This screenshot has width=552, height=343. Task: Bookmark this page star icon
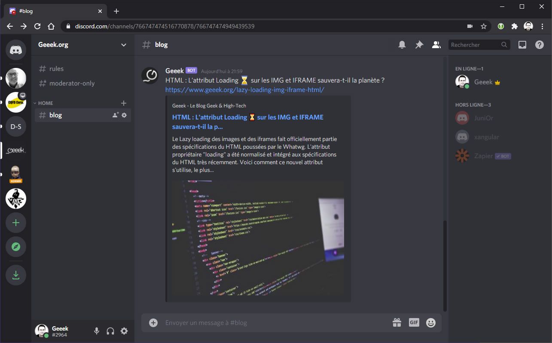[x=484, y=26]
